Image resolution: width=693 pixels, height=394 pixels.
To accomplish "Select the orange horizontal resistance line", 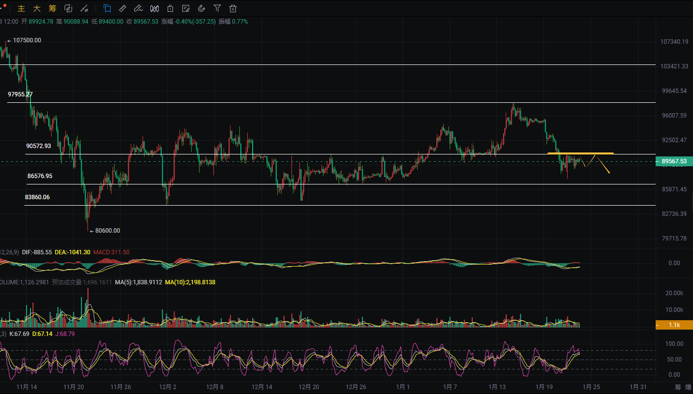I will point(580,153).
